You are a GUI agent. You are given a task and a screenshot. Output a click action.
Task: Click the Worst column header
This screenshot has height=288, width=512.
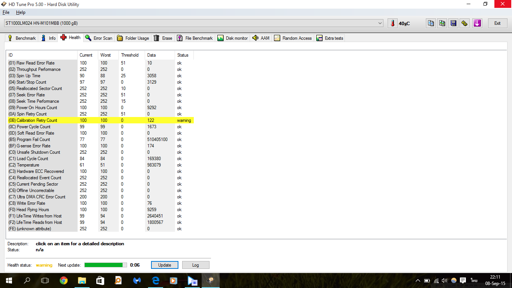click(x=108, y=55)
